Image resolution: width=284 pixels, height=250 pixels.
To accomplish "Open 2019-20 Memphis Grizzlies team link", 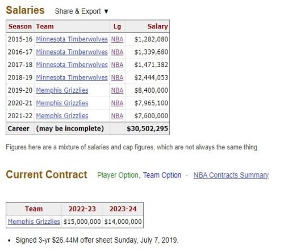I will point(62,90).
